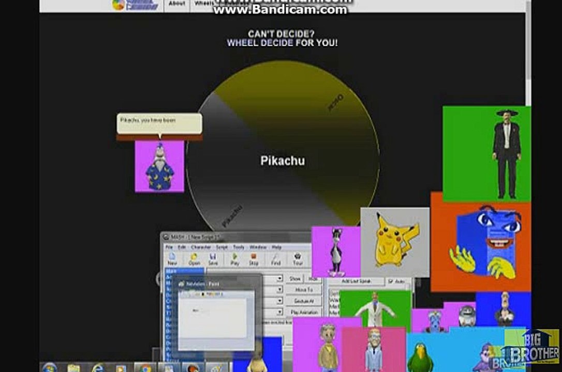This screenshot has width=562, height=372.
Task: Click the green Play icon in MASH
Action: (x=235, y=259)
